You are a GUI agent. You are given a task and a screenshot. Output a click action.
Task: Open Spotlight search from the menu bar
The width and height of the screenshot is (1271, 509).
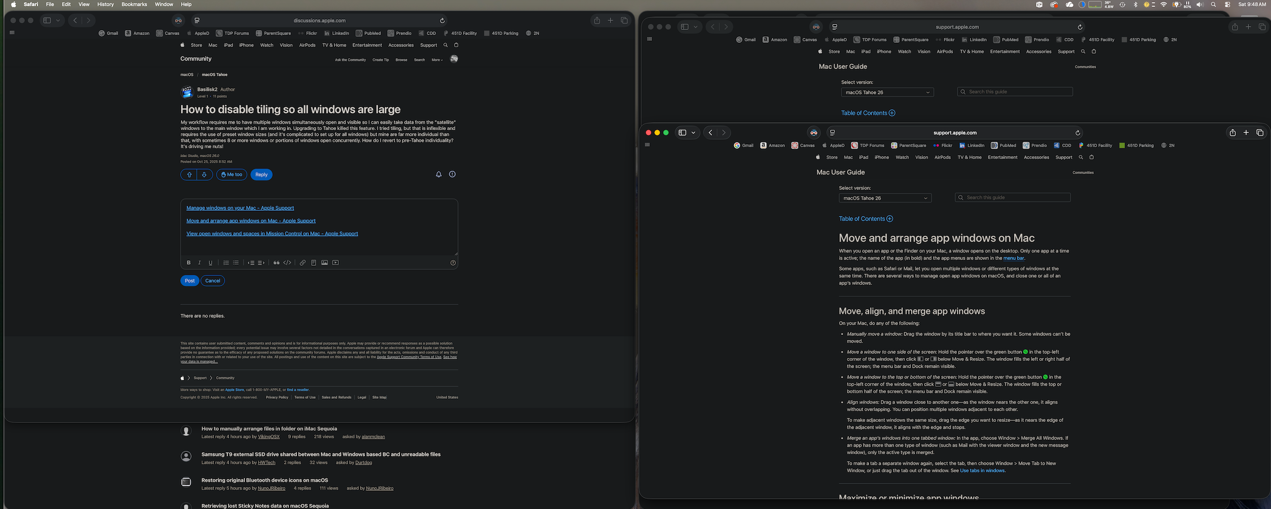pyautogui.click(x=1213, y=5)
